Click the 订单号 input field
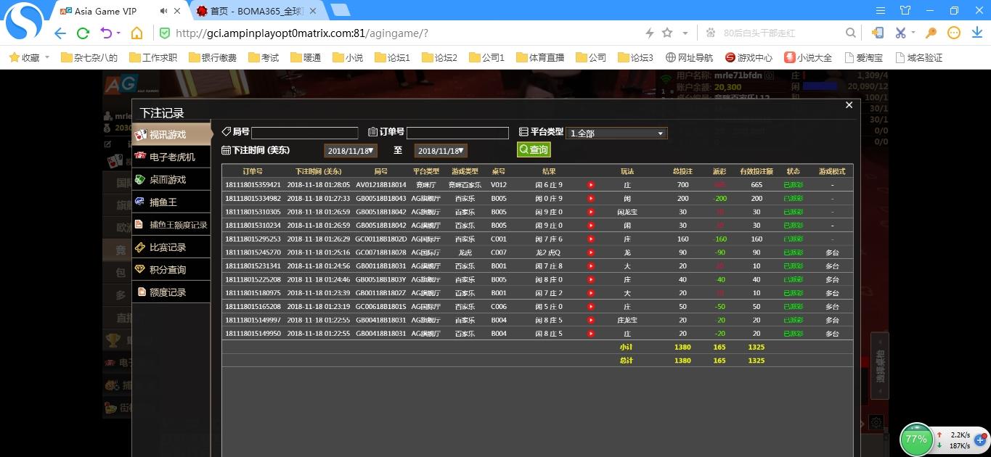 pos(457,133)
